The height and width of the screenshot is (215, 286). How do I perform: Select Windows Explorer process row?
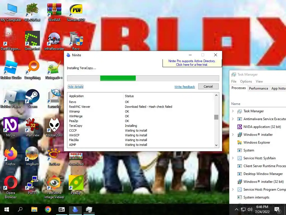tap(258, 142)
